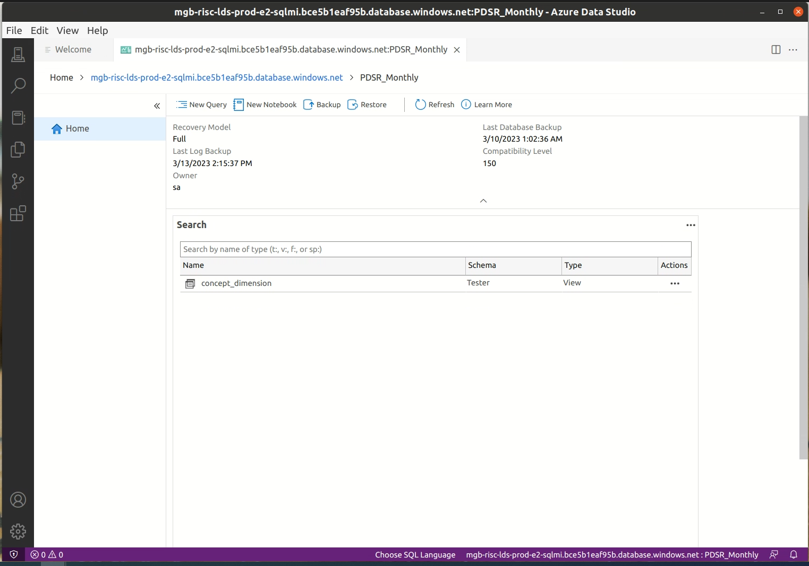Refresh the database dashboard
Image resolution: width=809 pixels, height=566 pixels.
click(435, 105)
